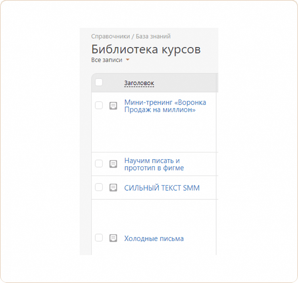298x283 pixels.
Task: Click the Библиотека курсов page title
Action: 146,49
